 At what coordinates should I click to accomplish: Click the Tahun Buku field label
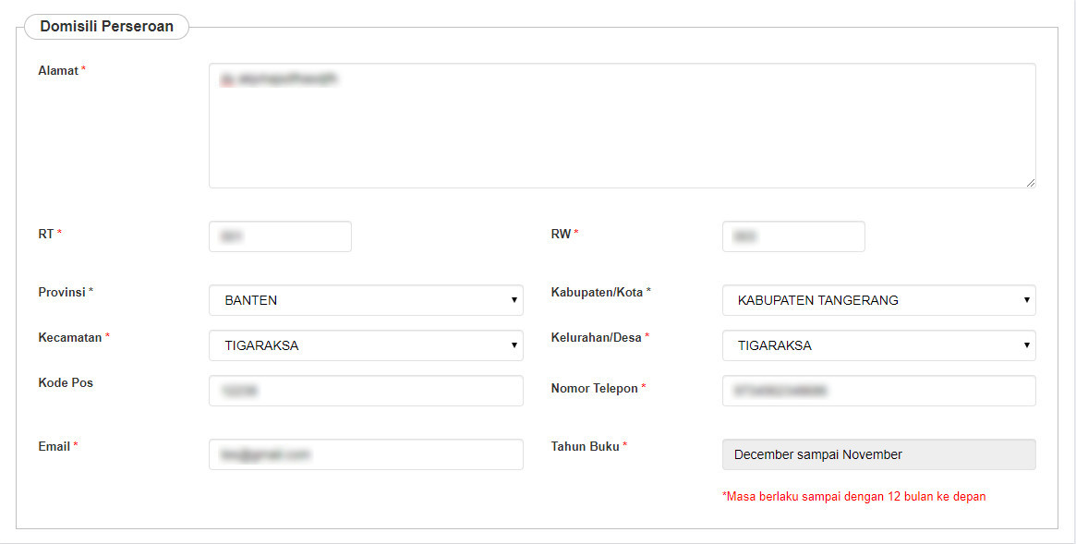point(585,446)
